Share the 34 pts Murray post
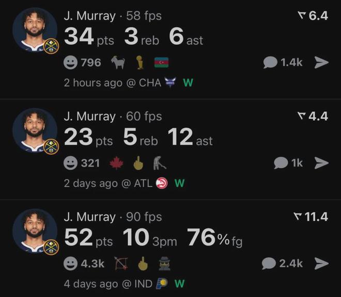This screenshot has height=297, width=341. click(x=321, y=62)
